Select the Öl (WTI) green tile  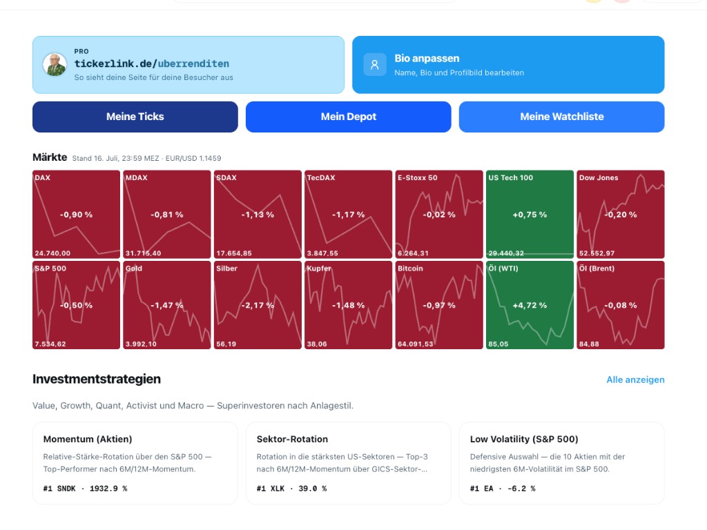530,305
